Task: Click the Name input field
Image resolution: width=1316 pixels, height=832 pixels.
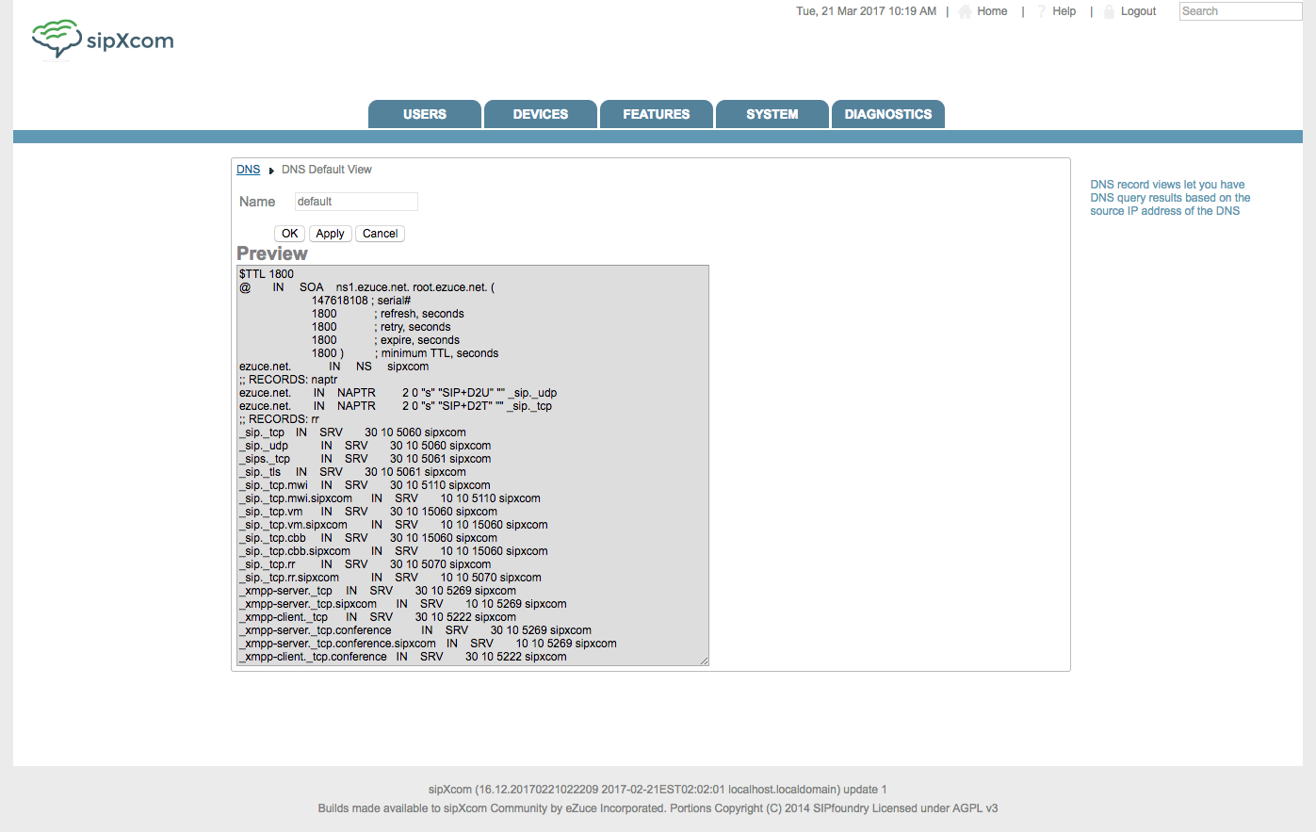Action: point(356,202)
